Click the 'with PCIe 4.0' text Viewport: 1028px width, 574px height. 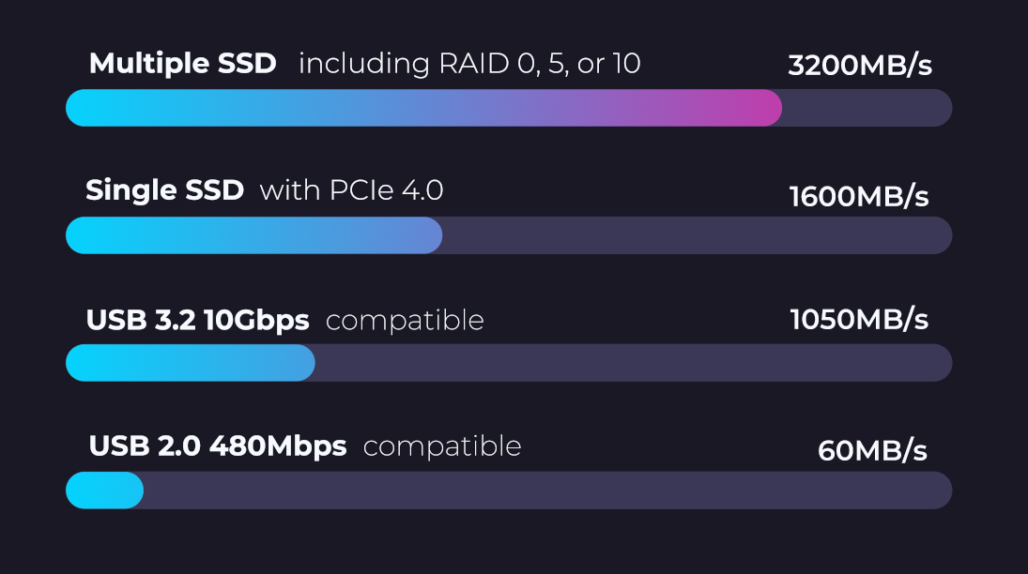pos(351,190)
